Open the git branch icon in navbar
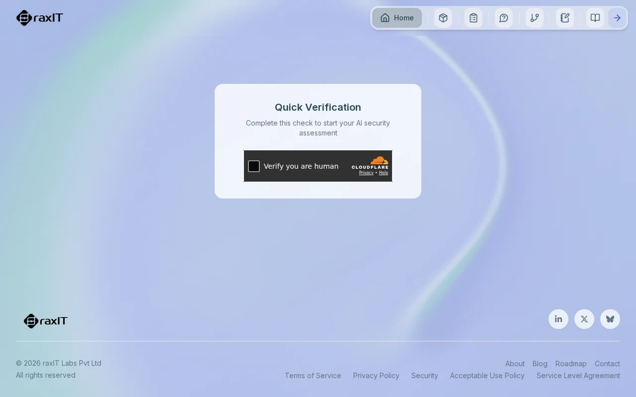 tap(535, 18)
